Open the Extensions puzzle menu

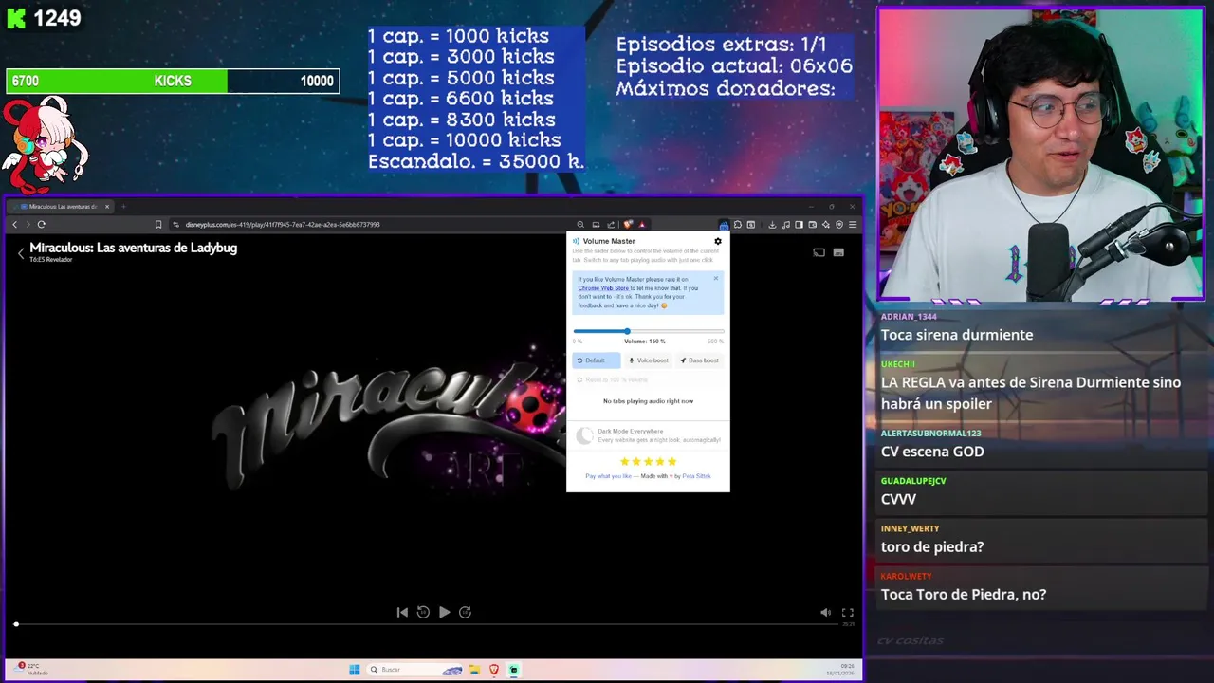point(738,225)
